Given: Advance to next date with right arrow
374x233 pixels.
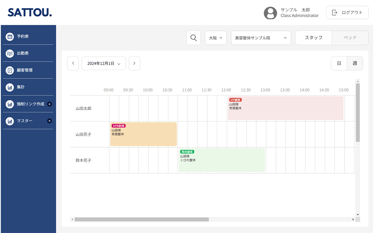Looking at the screenshot, I should point(134,63).
